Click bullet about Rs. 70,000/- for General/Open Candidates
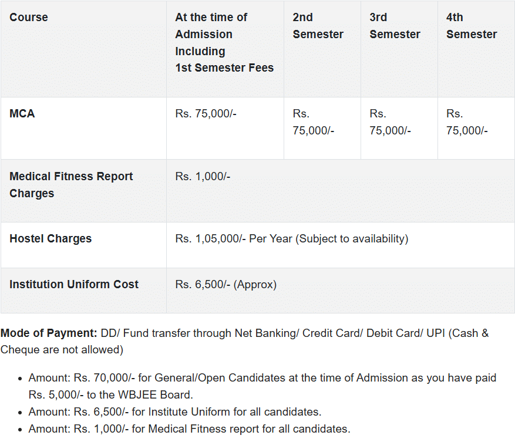Screen dimensions: 515x442 (x=262, y=386)
